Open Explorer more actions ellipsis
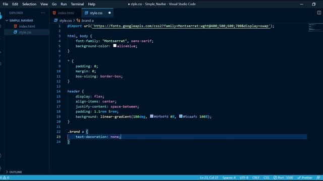 [x=43, y=13]
